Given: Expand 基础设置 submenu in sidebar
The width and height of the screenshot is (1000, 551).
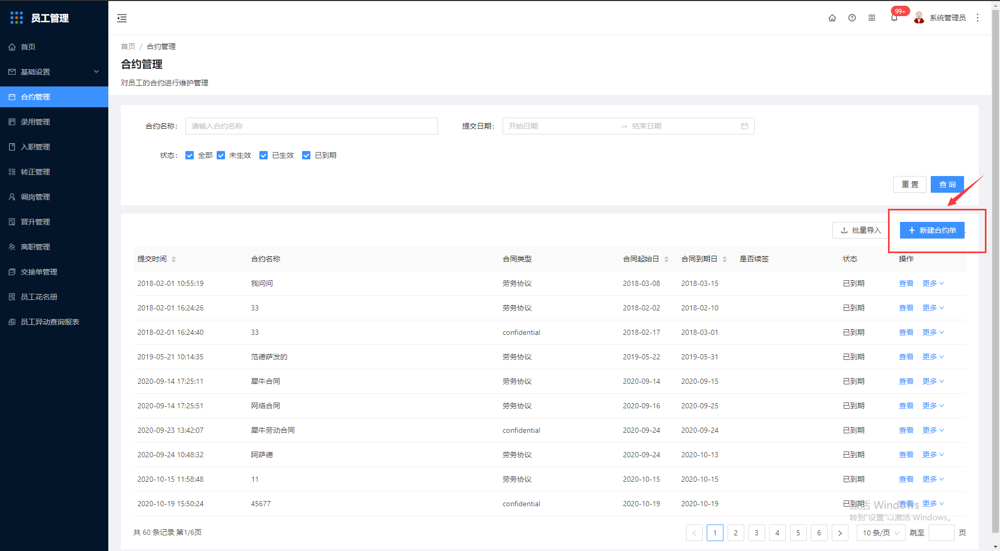Looking at the screenshot, I should [x=54, y=72].
